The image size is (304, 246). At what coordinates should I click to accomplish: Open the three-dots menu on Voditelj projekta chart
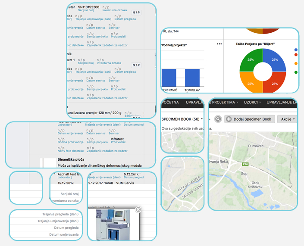pyautogui.click(x=219, y=44)
